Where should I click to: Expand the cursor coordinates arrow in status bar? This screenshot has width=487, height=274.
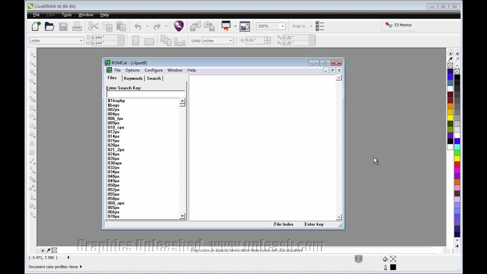(x=68, y=258)
